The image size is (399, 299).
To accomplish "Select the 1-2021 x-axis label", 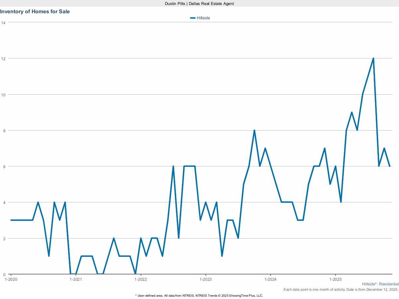I will click(76, 279).
